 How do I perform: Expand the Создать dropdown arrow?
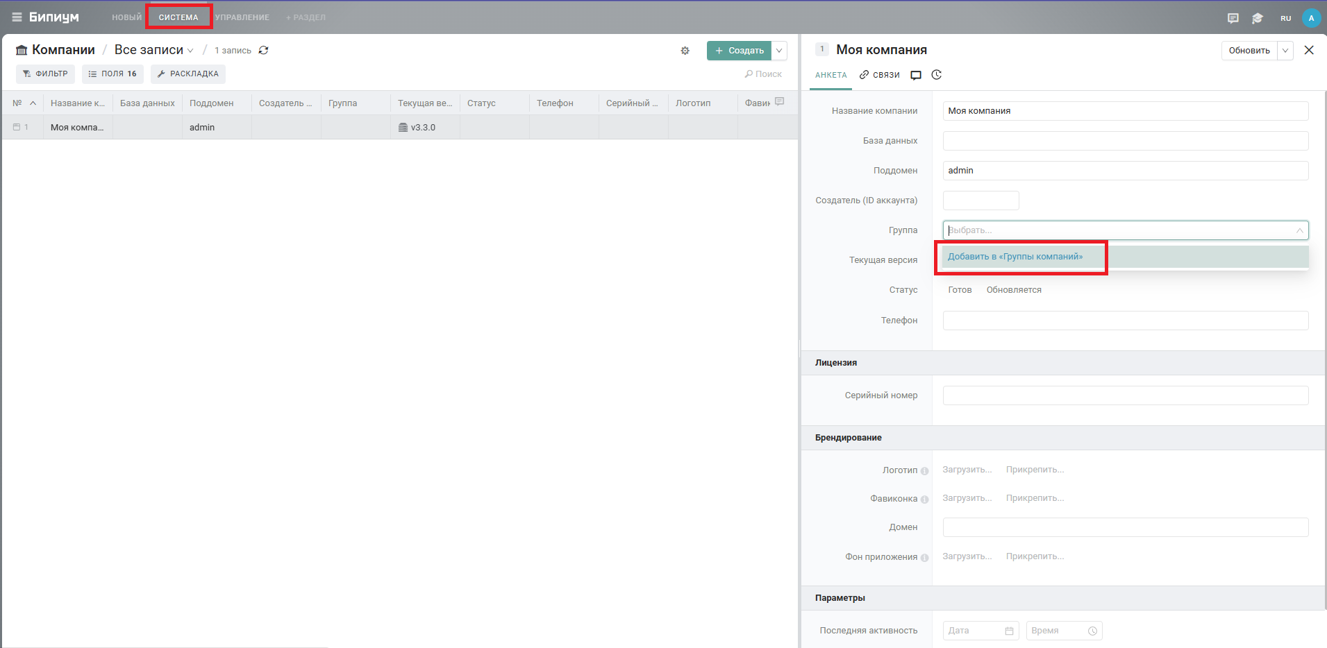tap(779, 51)
